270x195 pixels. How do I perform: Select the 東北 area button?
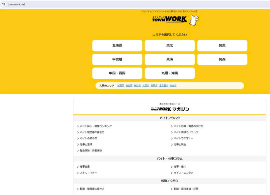tap(170, 46)
